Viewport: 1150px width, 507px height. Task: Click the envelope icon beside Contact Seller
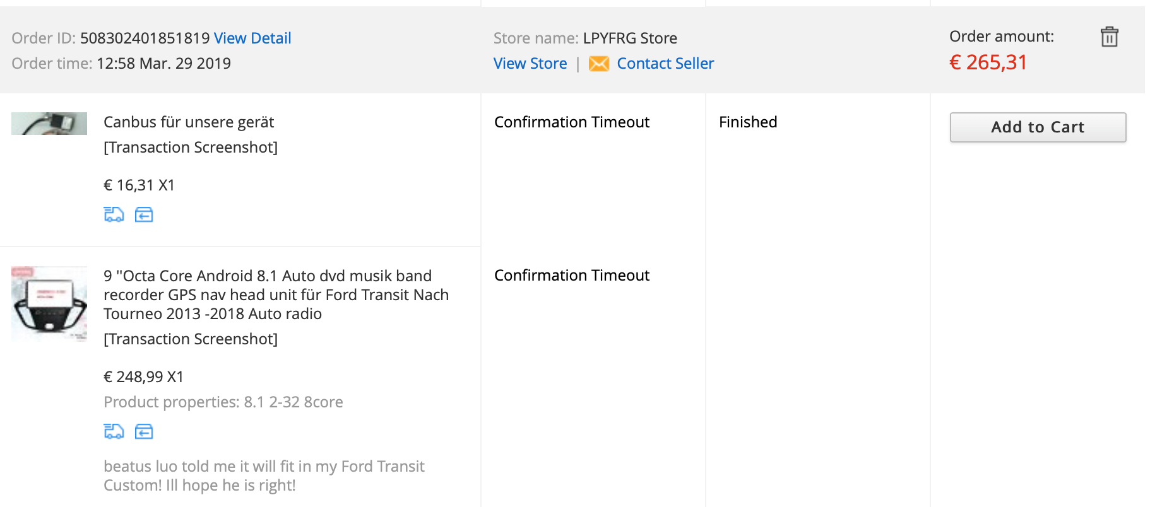point(598,64)
